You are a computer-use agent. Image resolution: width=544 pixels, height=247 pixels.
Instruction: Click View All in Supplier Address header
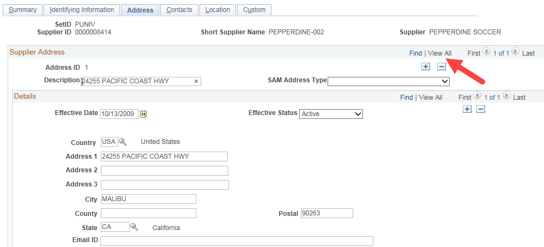(439, 53)
